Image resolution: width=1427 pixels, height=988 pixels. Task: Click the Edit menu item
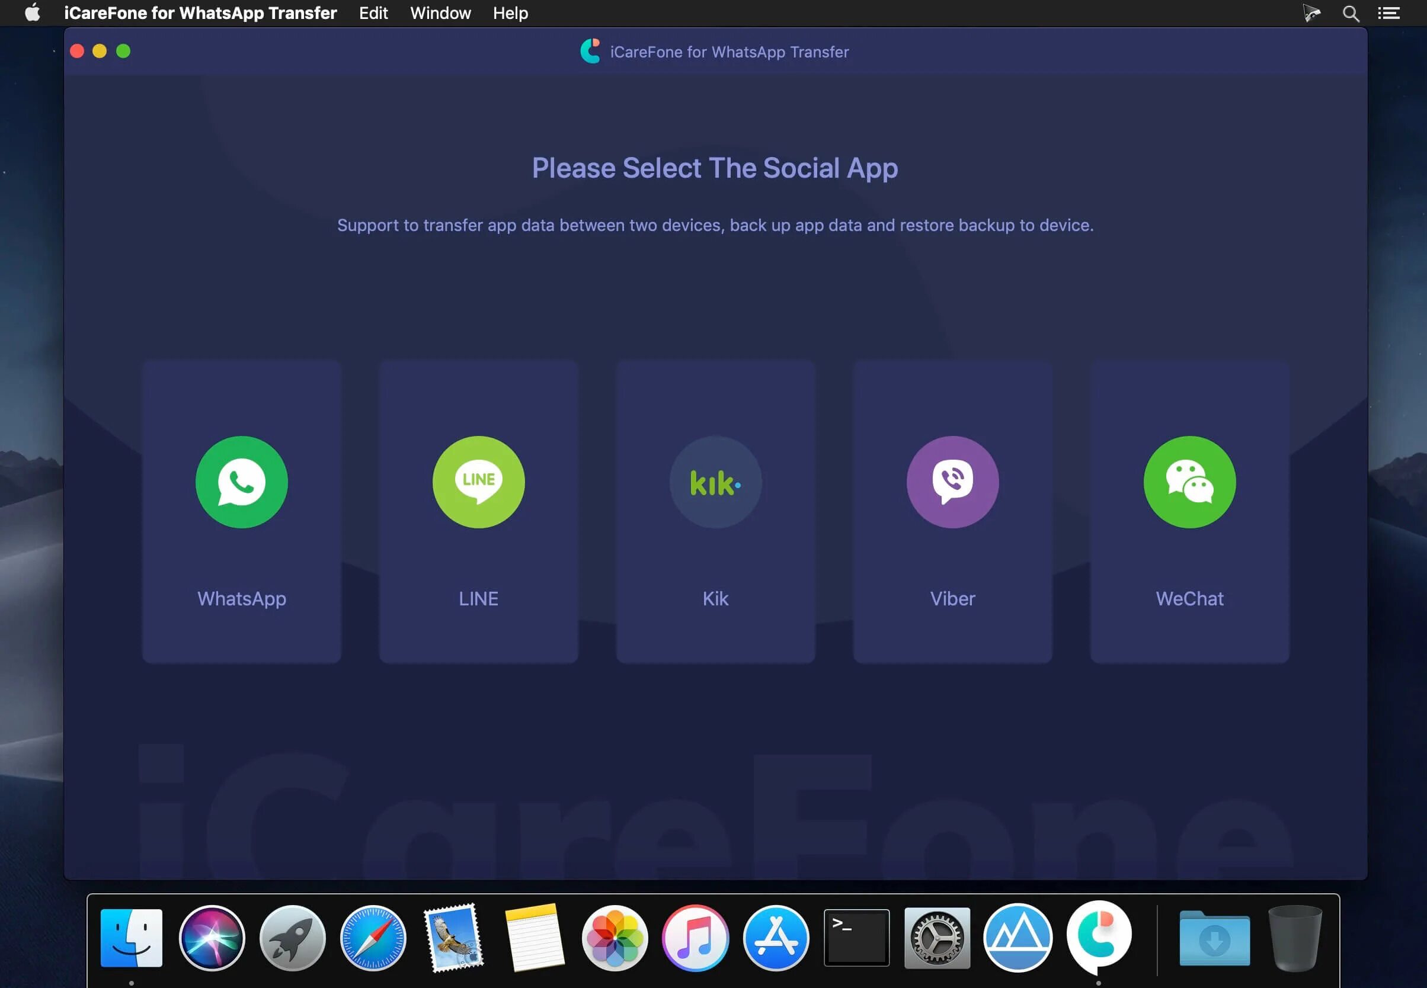coord(373,13)
